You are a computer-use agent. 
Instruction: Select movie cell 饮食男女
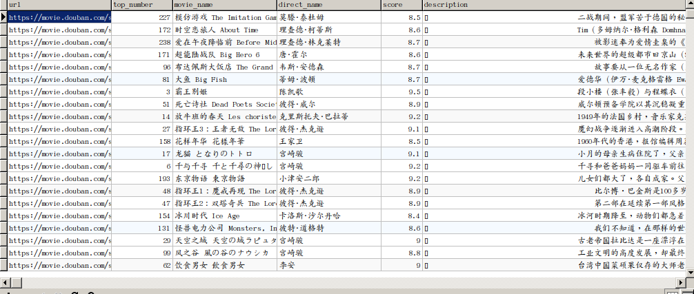click(x=225, y=265)
